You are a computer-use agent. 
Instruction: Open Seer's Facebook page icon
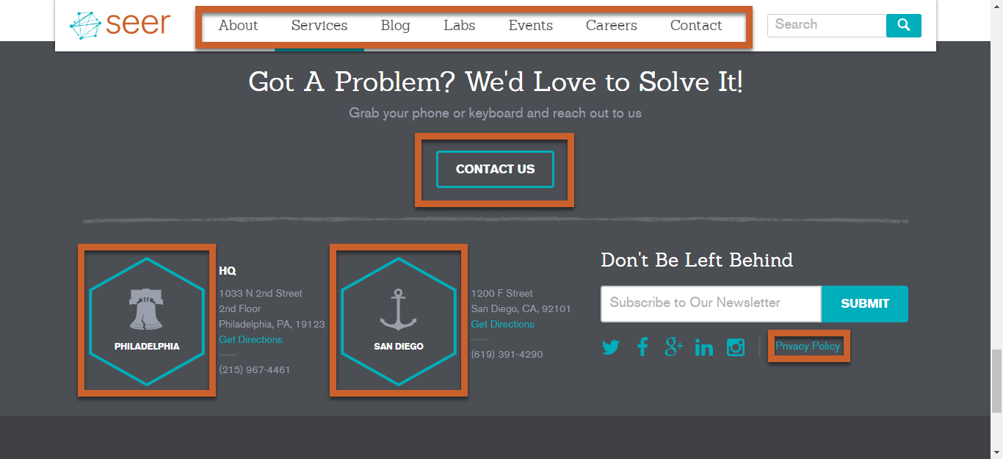pos(642,347)
